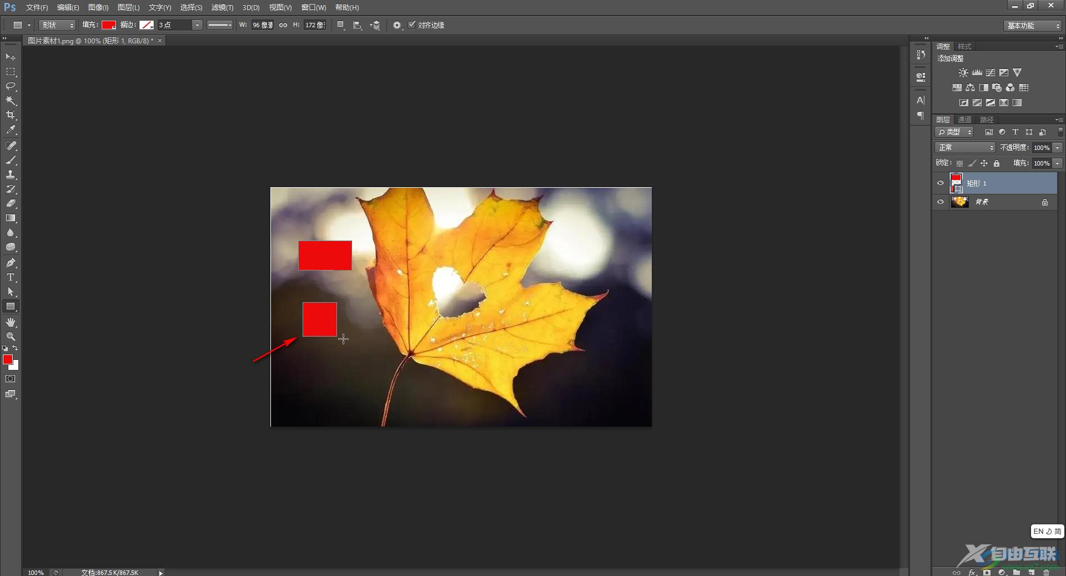Open the 正常 blend mode dropdown
The height and width of the screenshot is (576, 1066).
966,148
